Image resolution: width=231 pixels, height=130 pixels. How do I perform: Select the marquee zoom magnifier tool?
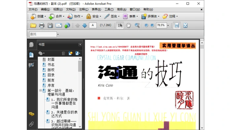pyautogui.click(x=137, y=25)
